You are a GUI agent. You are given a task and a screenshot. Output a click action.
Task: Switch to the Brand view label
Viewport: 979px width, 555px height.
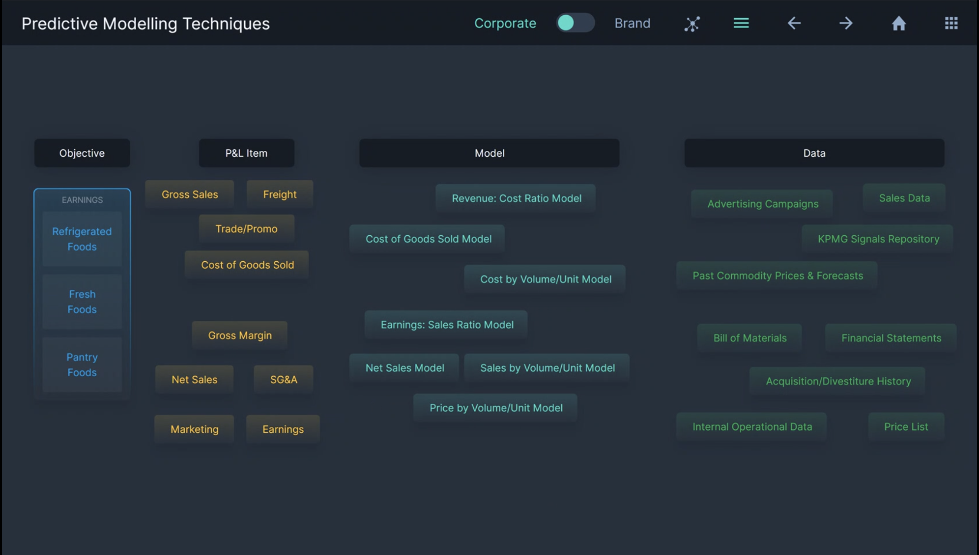632,23
